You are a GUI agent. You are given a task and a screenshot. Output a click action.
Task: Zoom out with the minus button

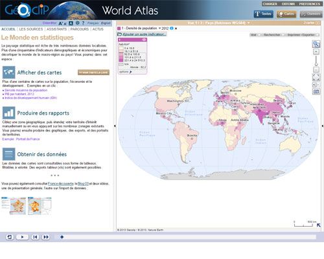[x=316, y=70]
